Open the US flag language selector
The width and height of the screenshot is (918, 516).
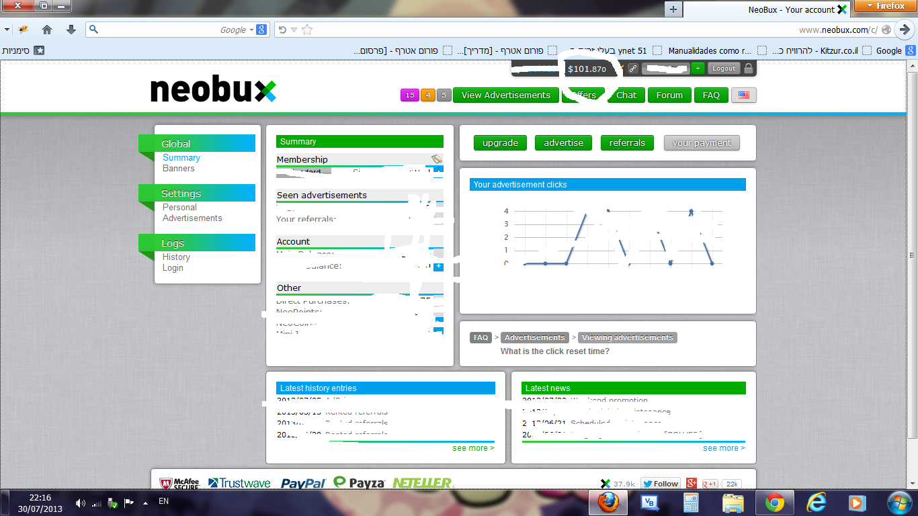pos(744,95)
